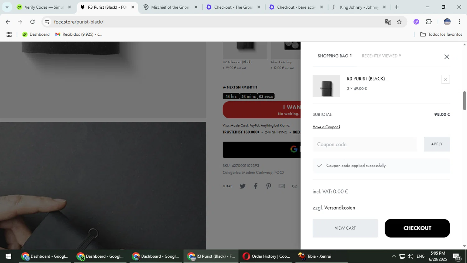
Task: Copy the product link via the share chain icon
Action: tap(295, 186)
